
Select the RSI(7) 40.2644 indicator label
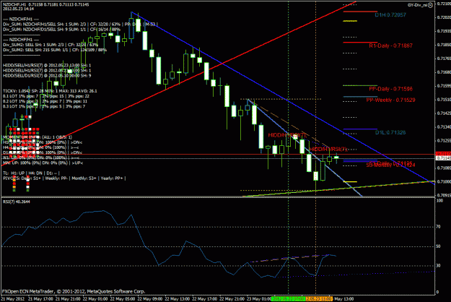(16, 202)
